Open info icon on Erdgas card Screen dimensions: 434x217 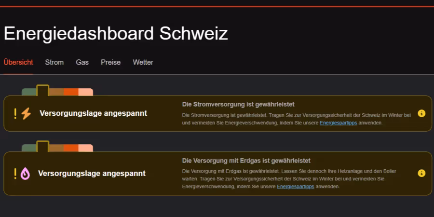click(421, 173)
